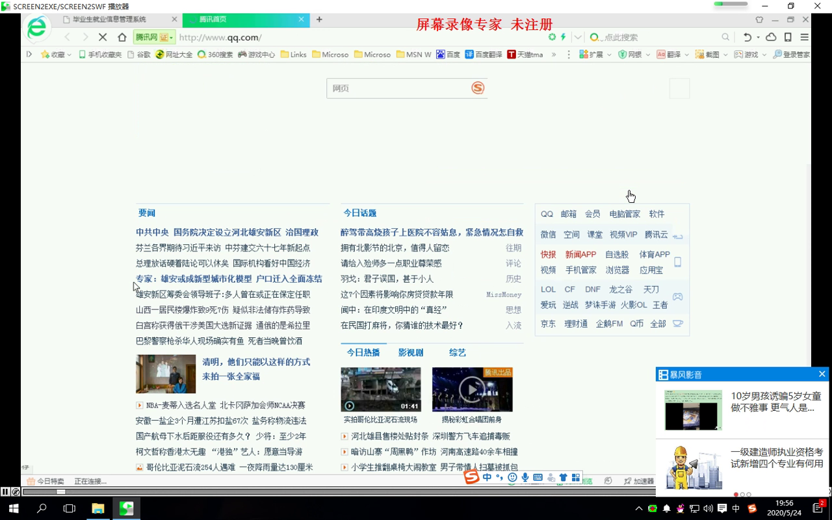Screen dimensions: 832x520
Task: Click the soft keyboard icon on Sogou input bar
Action: click(x=538, y=478)
